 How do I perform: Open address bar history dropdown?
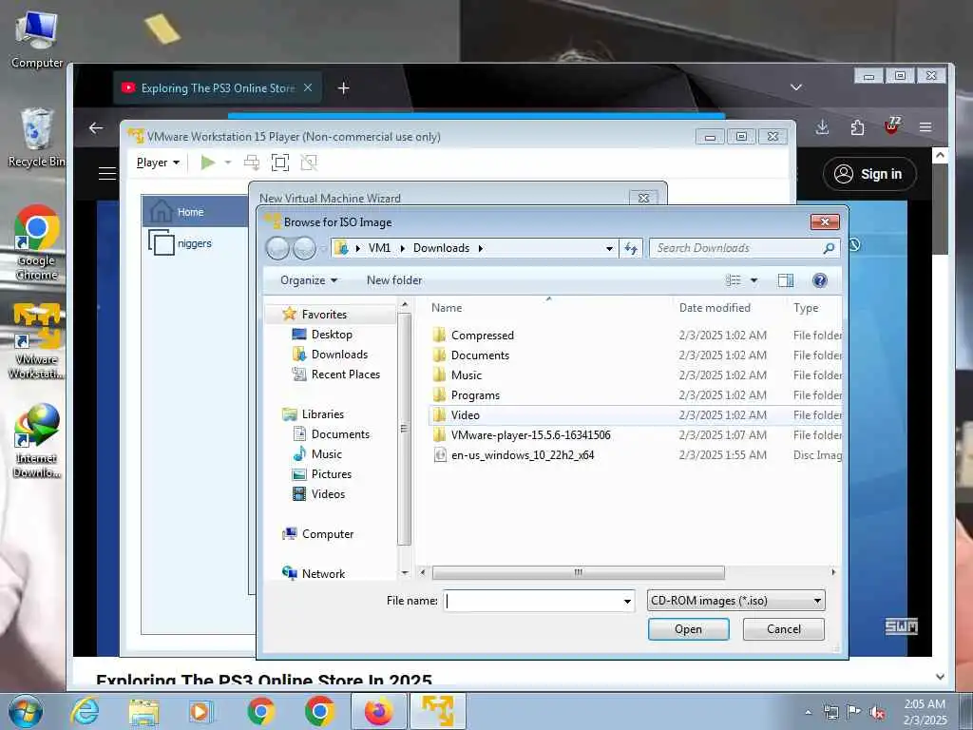609,248
